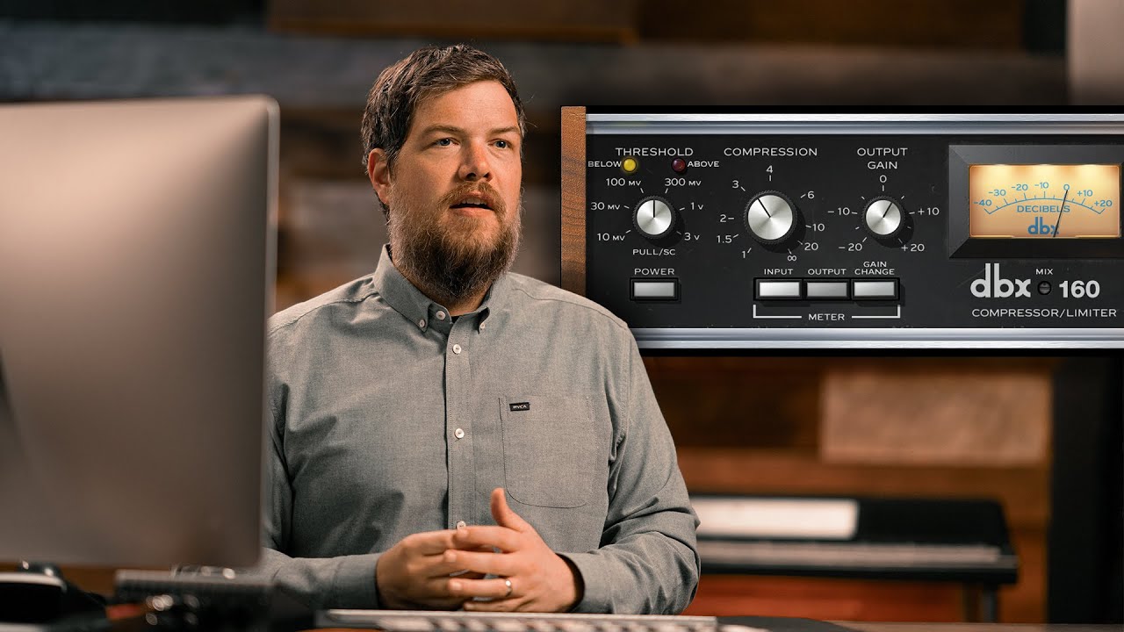Click the Compression ratio knob

point(771,218)
